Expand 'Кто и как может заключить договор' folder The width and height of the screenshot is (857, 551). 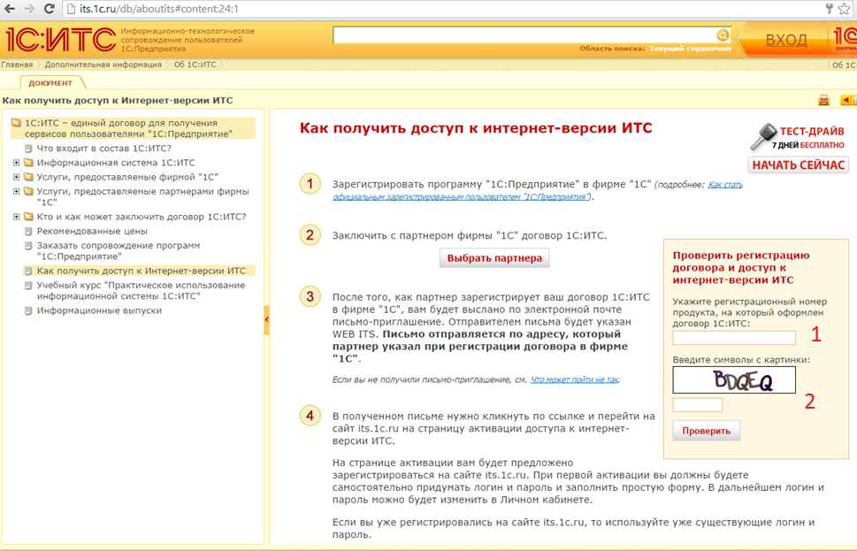click(x=17, y=217)
